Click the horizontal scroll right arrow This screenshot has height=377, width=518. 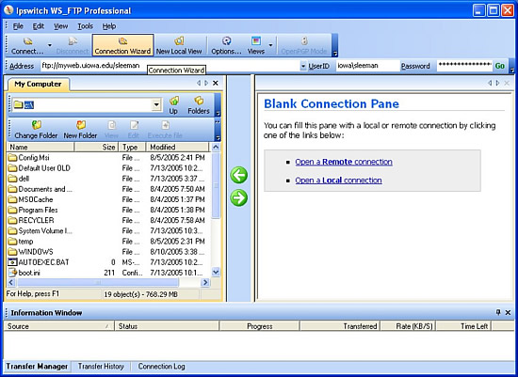(x=205, y=282)
